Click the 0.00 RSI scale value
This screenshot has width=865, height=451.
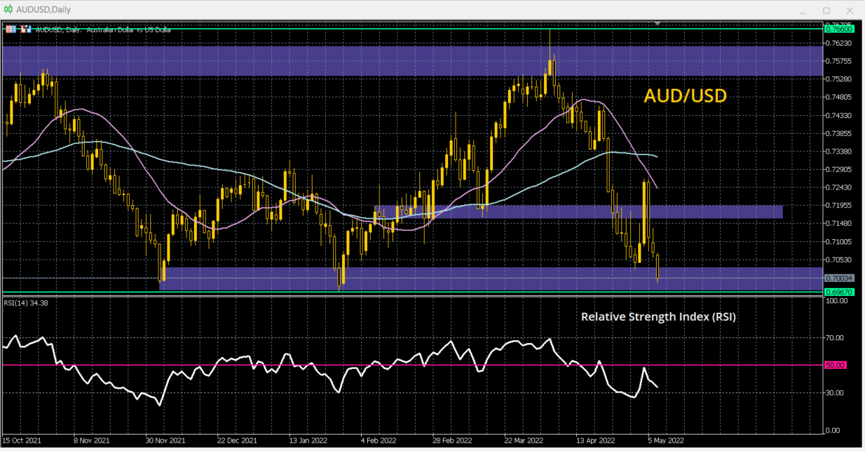pos(834,430)
